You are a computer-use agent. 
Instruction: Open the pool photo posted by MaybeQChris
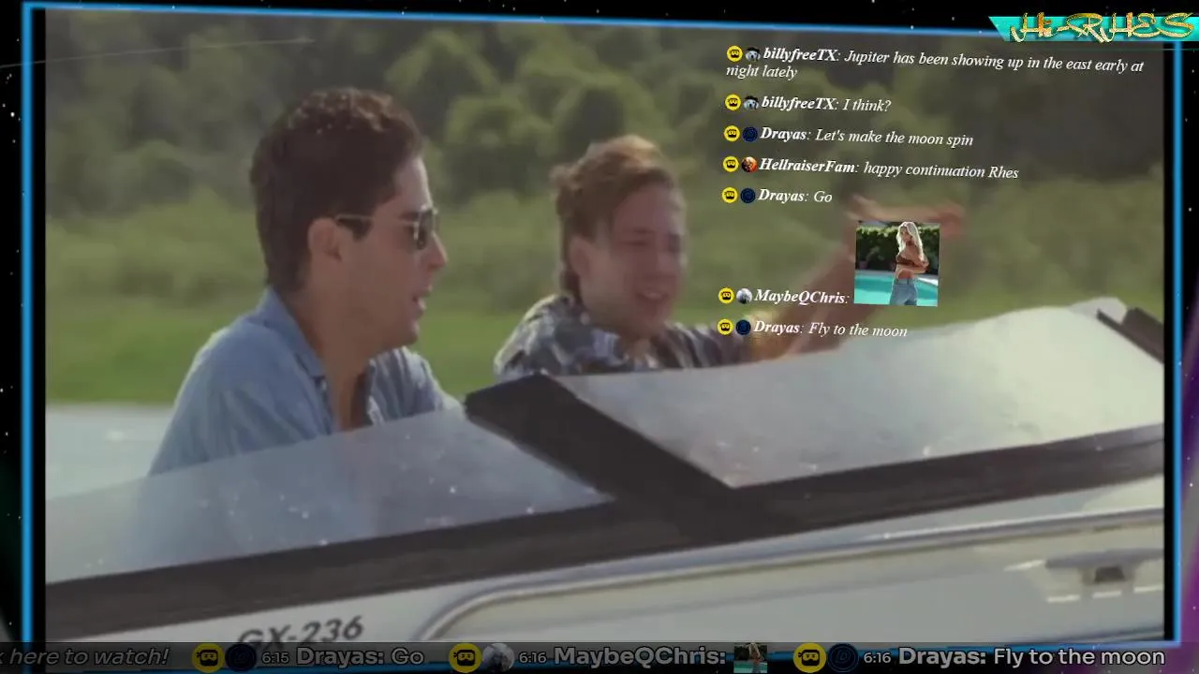coord(897,264)
